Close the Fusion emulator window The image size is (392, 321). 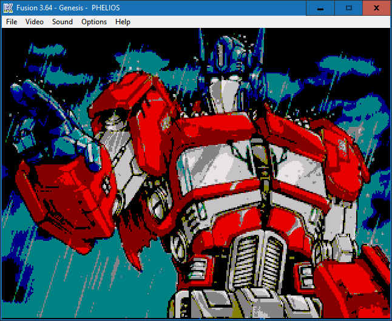coord(377,8)
